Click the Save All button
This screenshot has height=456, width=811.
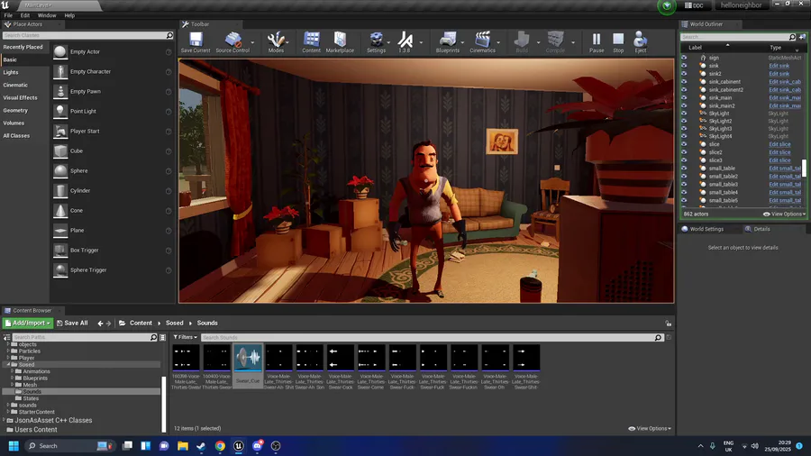point(72,324)
